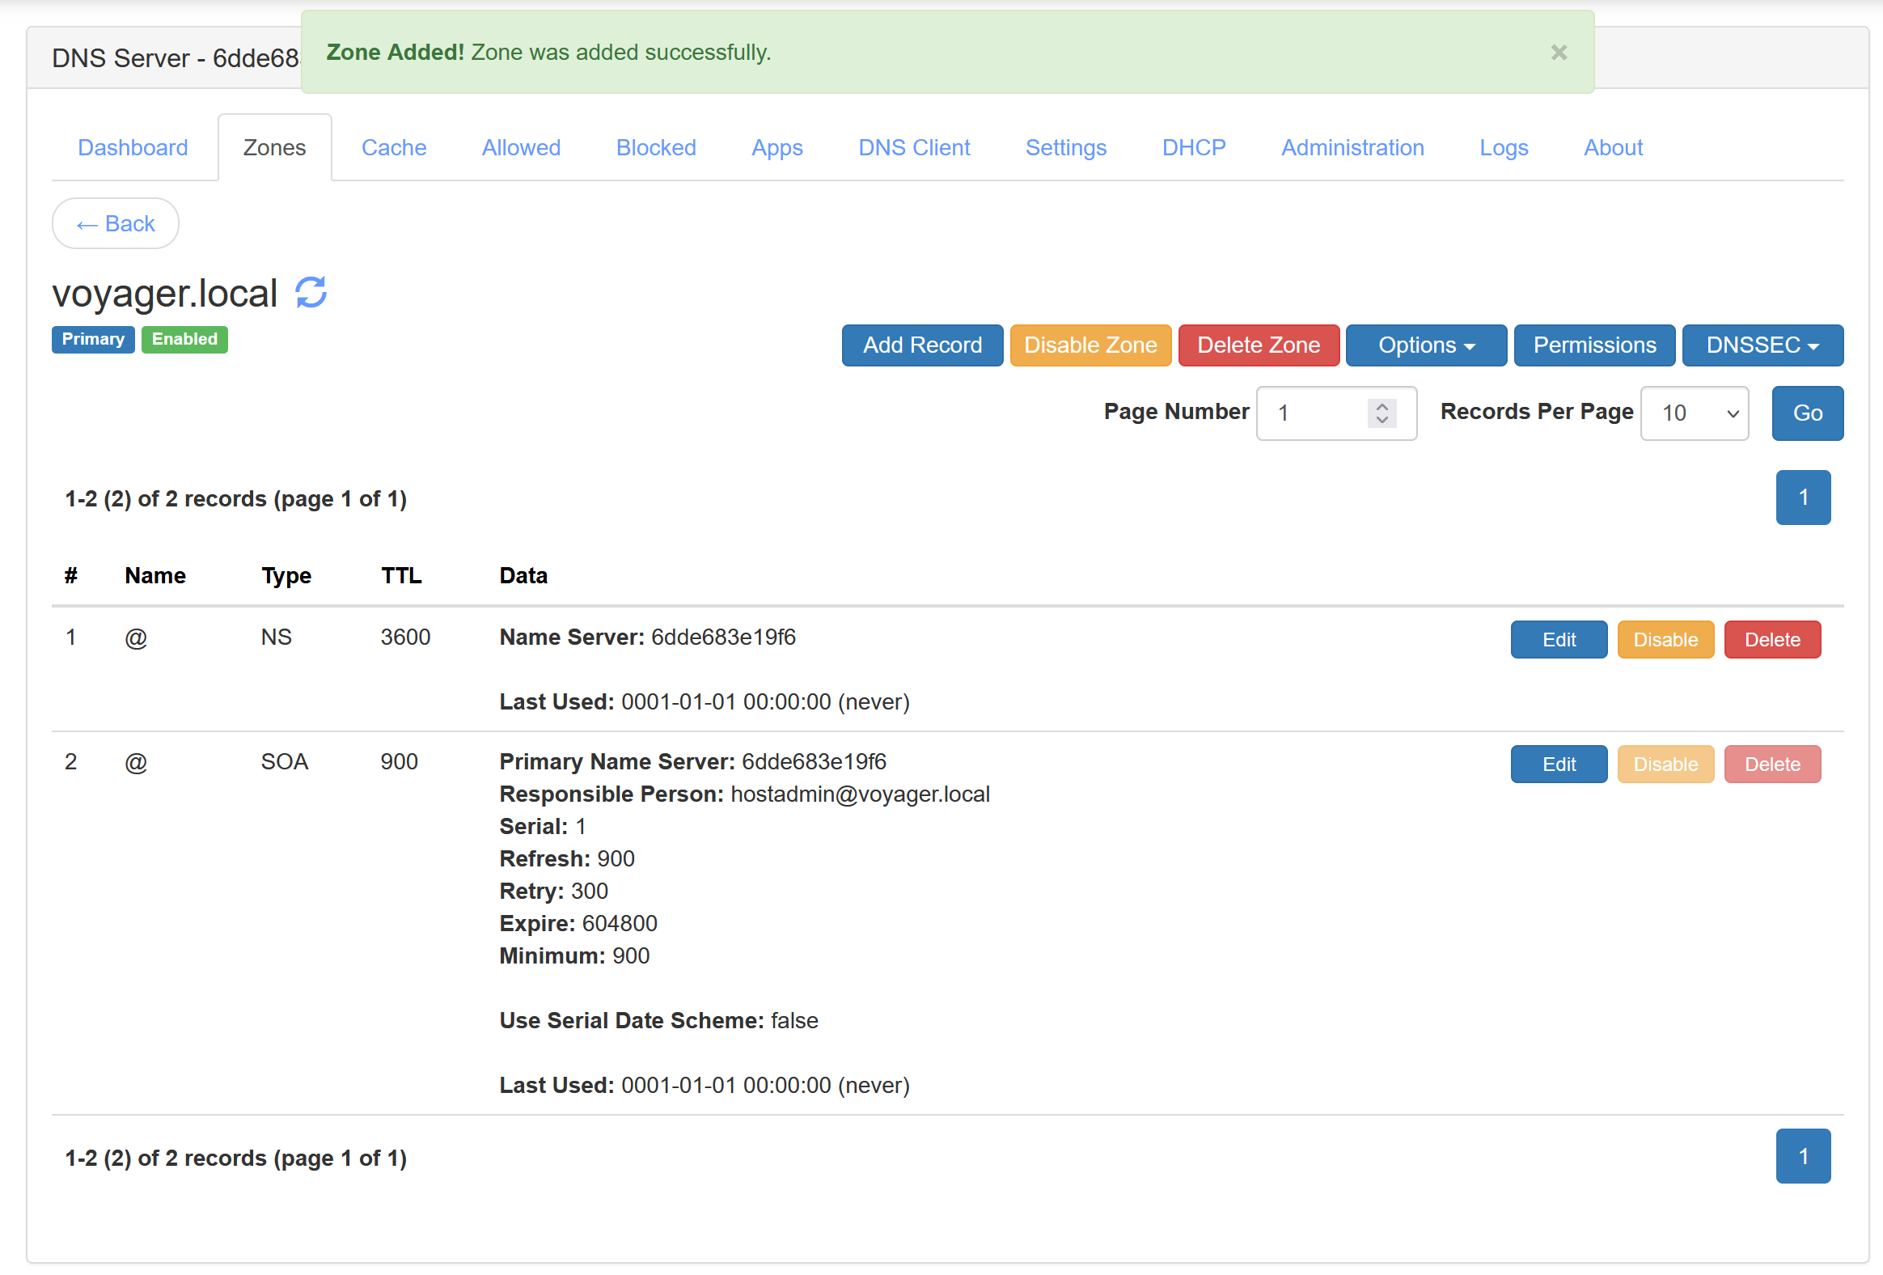Viewport: 1883px width, 1275px height.
Task: Go to the Administration tab
Action: click(x=1352, y=147)
